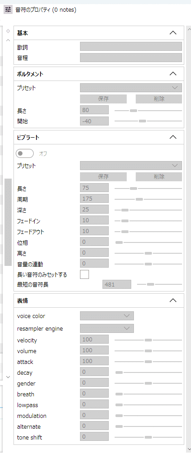Screen dimensions: 191x453
Task: Click the 周期 slider
Action: 148,199
